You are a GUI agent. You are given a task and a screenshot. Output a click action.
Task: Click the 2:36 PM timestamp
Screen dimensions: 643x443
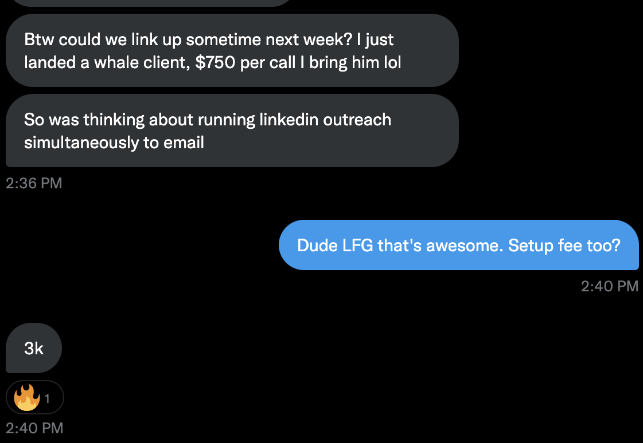[34, 183]
